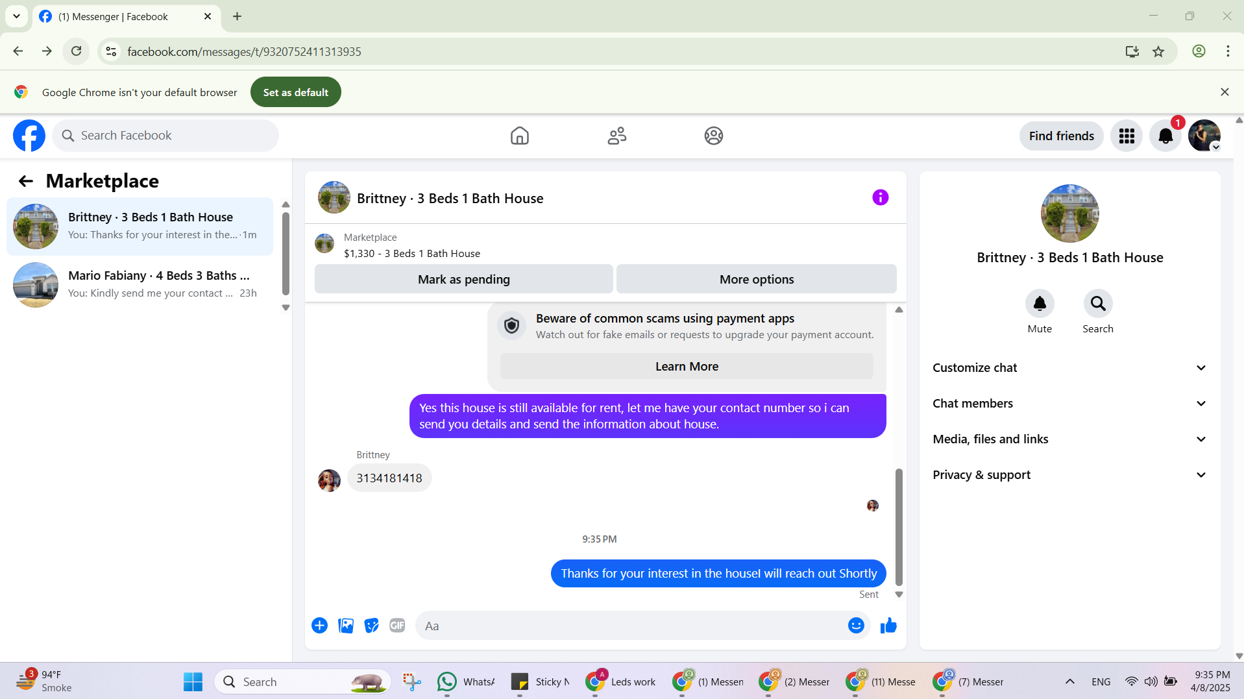Bookmark this page star icon
The width and height of the screenshot is (1244, 699).
(1158, 51)
